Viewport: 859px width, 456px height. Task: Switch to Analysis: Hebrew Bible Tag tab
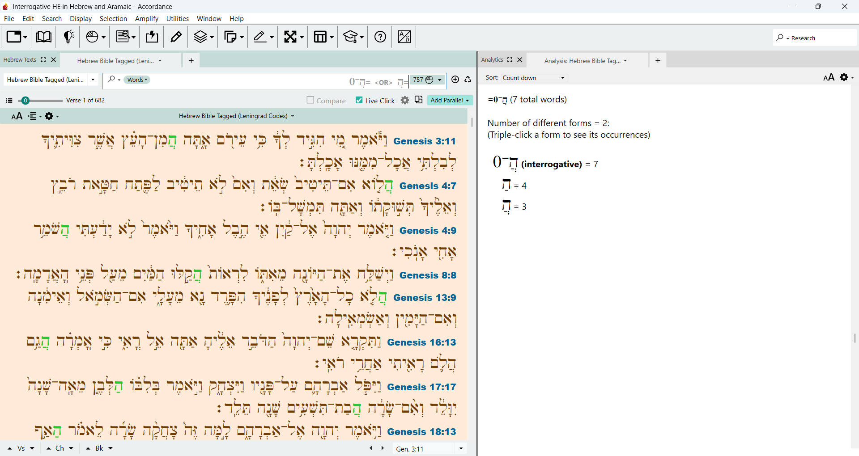pyautogui.click(x=585, y=61)
